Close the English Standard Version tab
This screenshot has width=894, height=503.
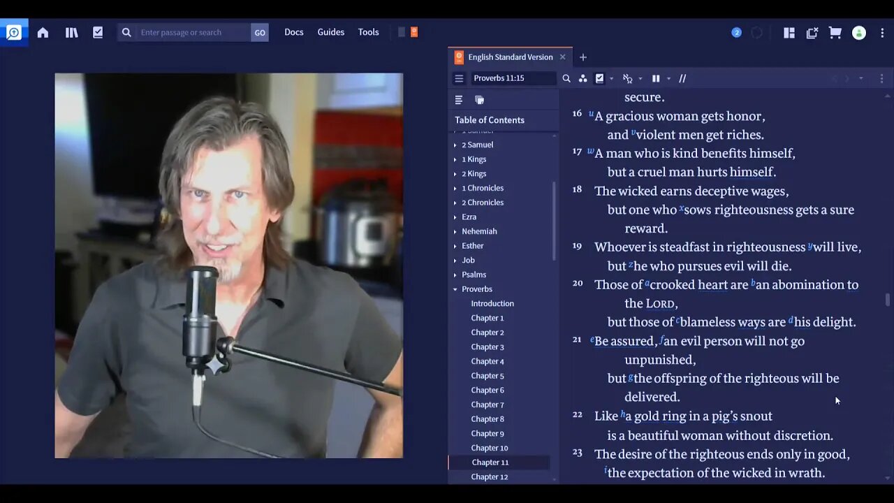(x=562, y=57)
